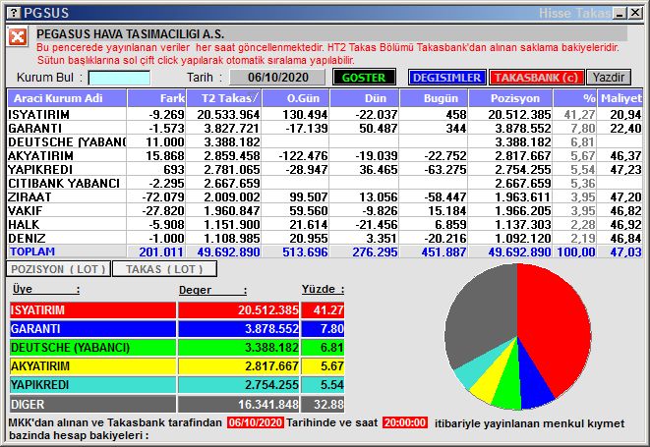650x447 pixels.
Task: Click the red footer date 06/10/2020
Action: (x=256, y=422)
